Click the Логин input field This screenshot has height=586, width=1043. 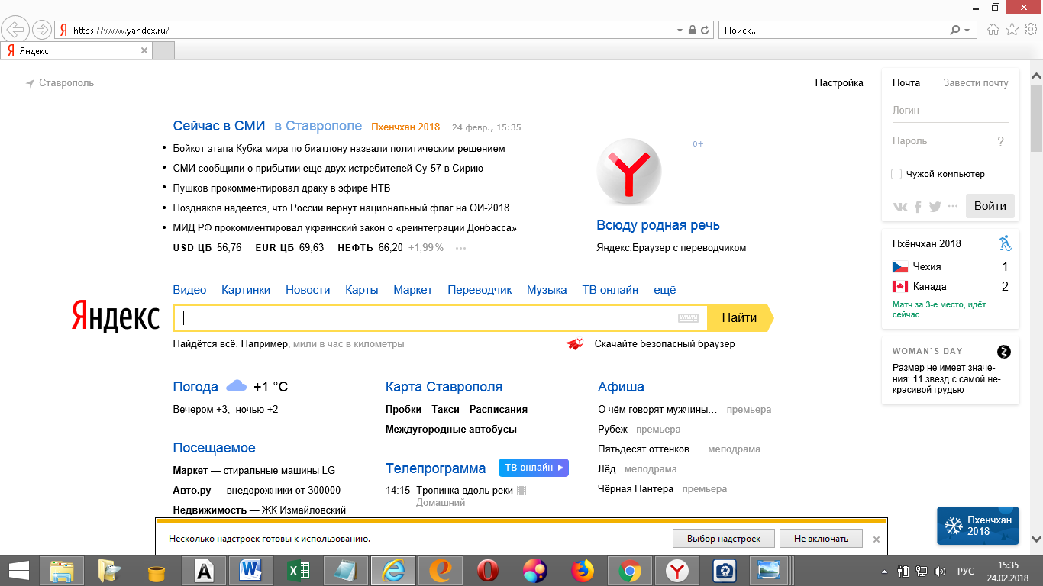tap(951, 111)
